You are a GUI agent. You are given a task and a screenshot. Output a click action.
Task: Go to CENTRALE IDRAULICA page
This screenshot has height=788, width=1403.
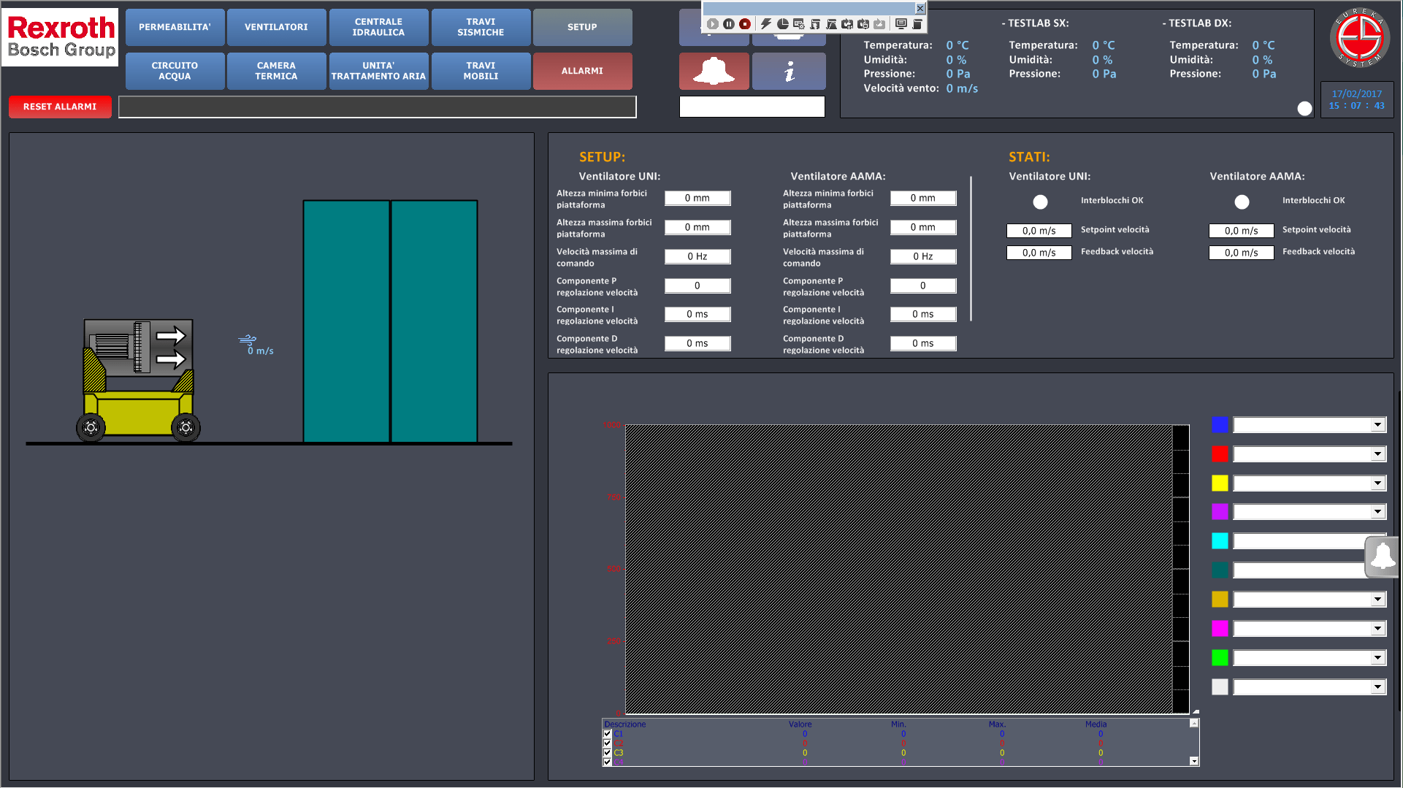[378, 27]
